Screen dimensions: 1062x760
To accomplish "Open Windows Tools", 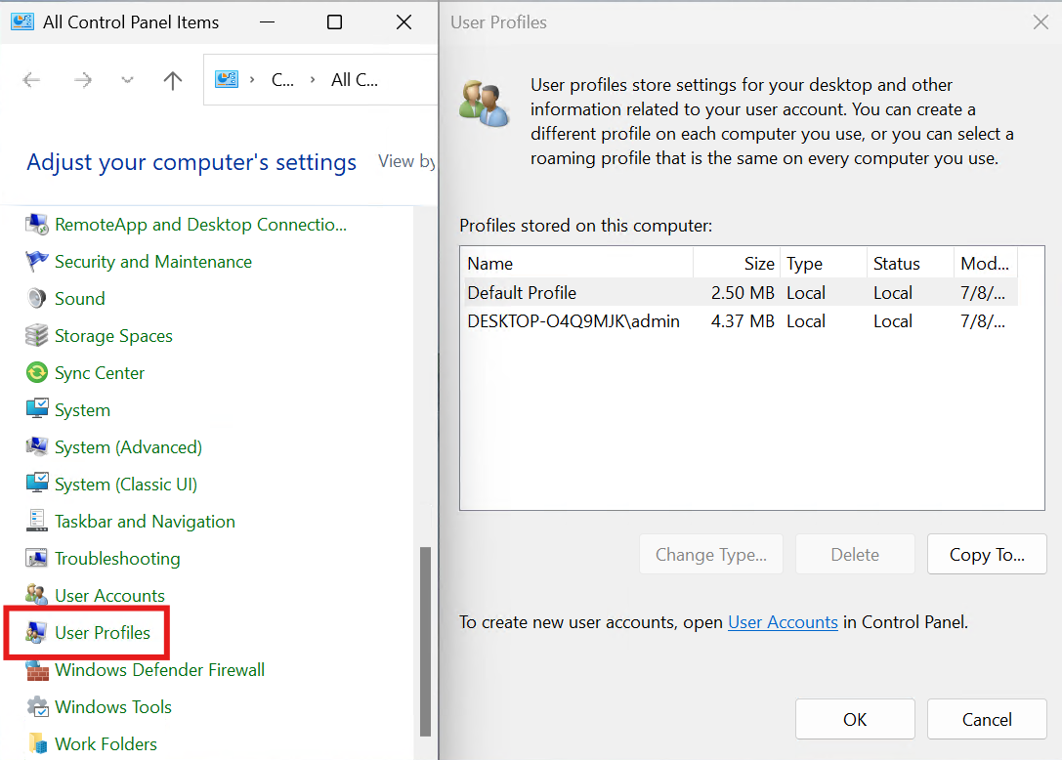I will 113,706.
